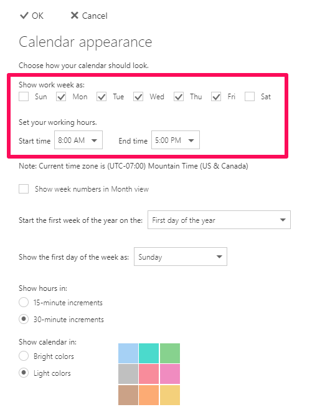Click the pink color swatch
This screenshot has height=417, width=335.
click(170, 374)
